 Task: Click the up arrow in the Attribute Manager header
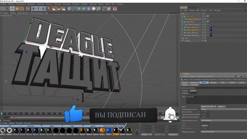[x=241, y=76]
